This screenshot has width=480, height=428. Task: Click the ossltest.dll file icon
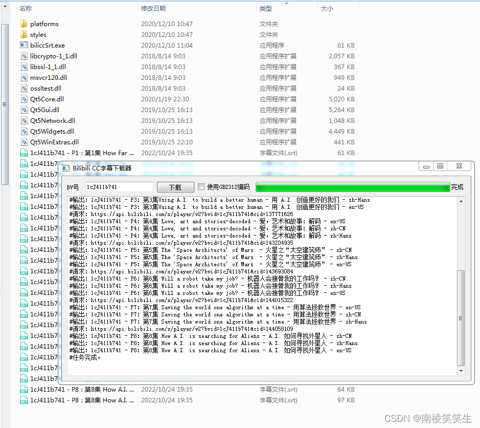click(x=24, y=88)
